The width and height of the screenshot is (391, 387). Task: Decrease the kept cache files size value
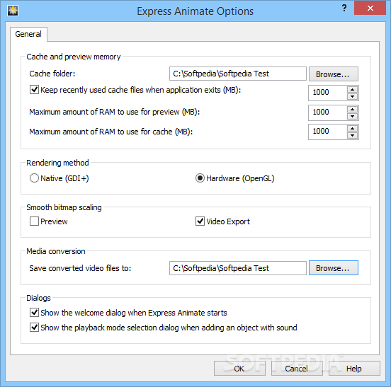click(x=352, y=96)
